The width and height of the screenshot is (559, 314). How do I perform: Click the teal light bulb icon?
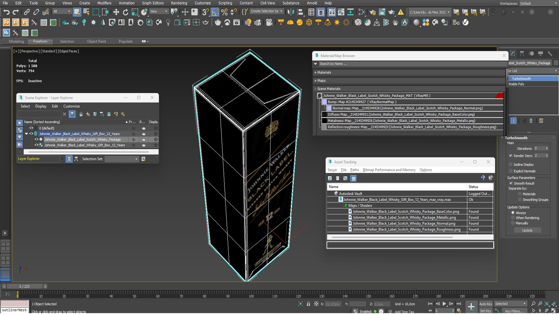tap(84, 22)
